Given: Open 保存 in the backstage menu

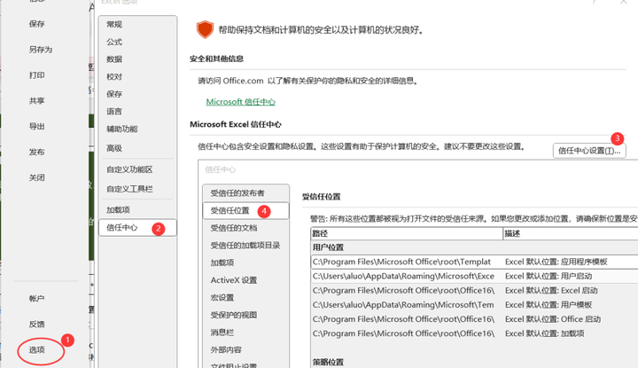Looking at the screenshot, I should [x=36, y=24].
